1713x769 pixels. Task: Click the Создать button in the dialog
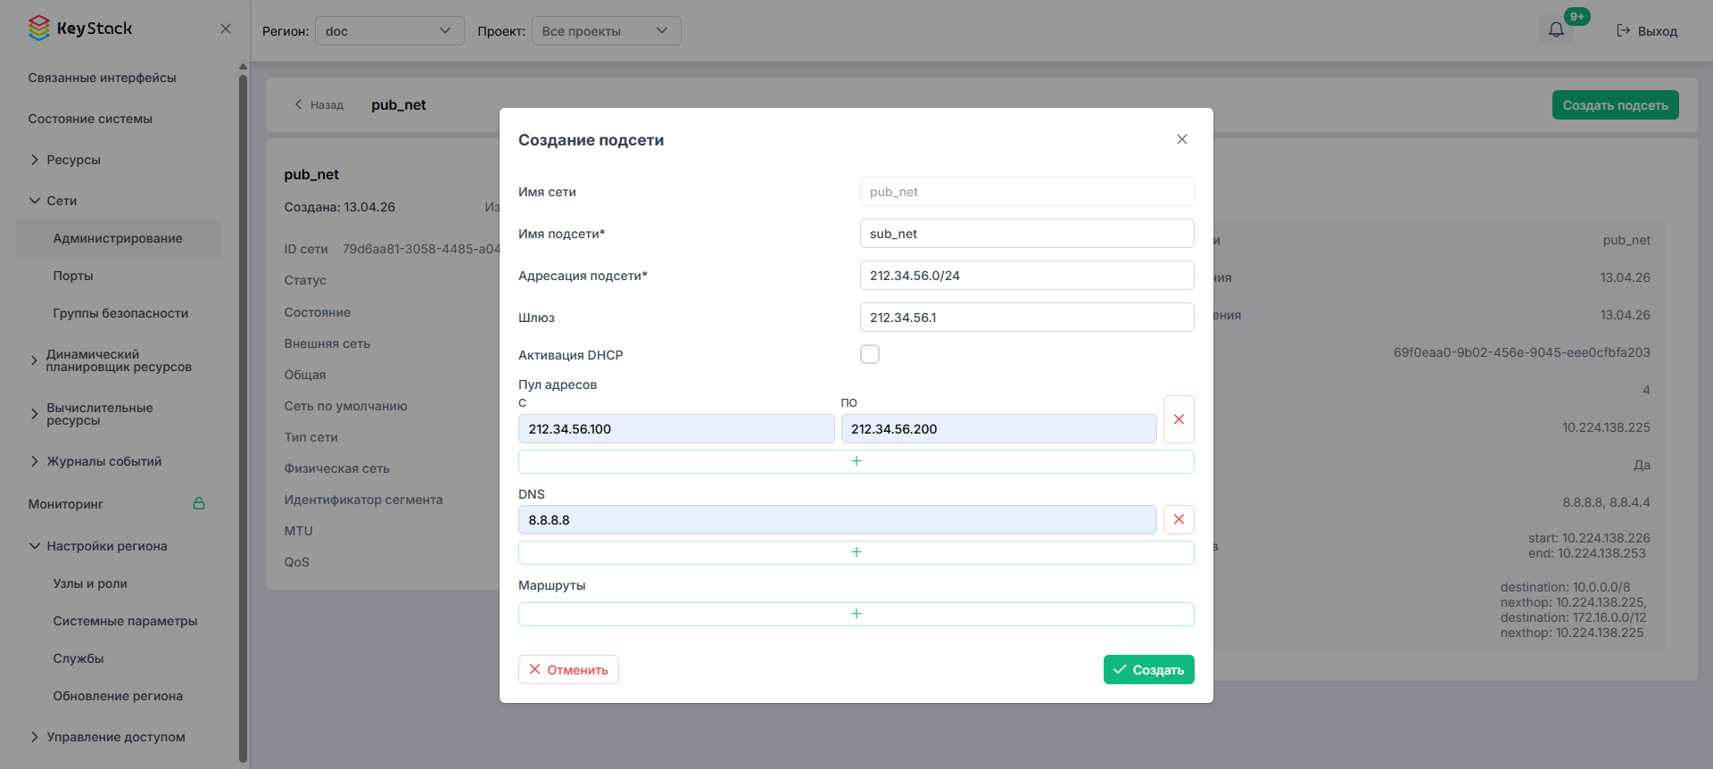pos(1148,670)
